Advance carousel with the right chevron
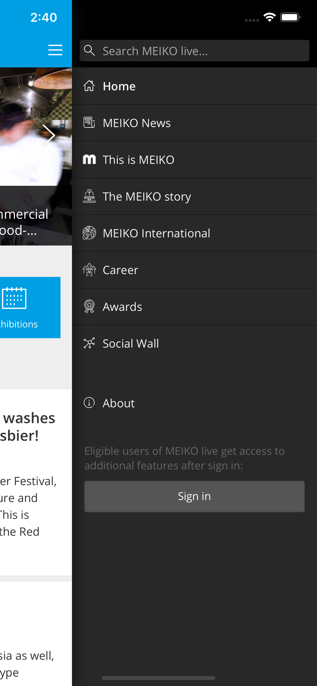This screenshot has width=317, height=686. (49, 135)
